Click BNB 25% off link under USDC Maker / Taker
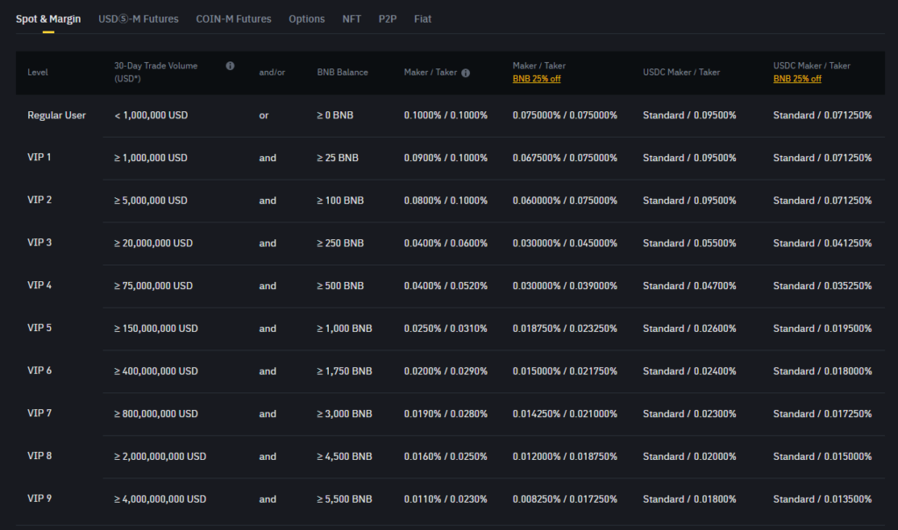Screen dimensions: 898x530 click(x=797, y=79)
